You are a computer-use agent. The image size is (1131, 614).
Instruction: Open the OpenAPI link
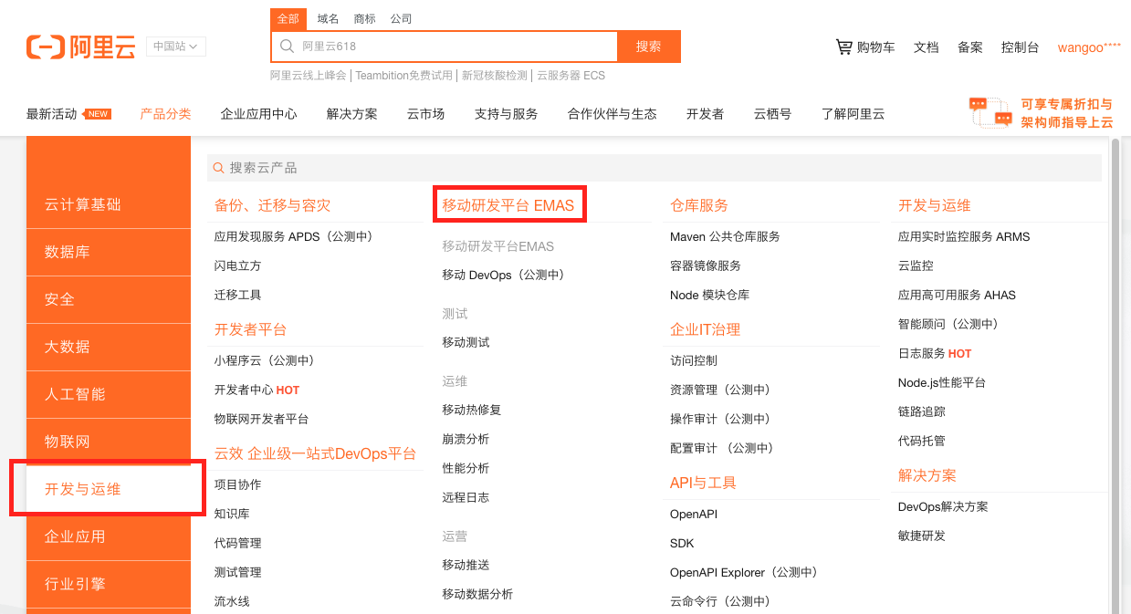(x=694, y=514)
